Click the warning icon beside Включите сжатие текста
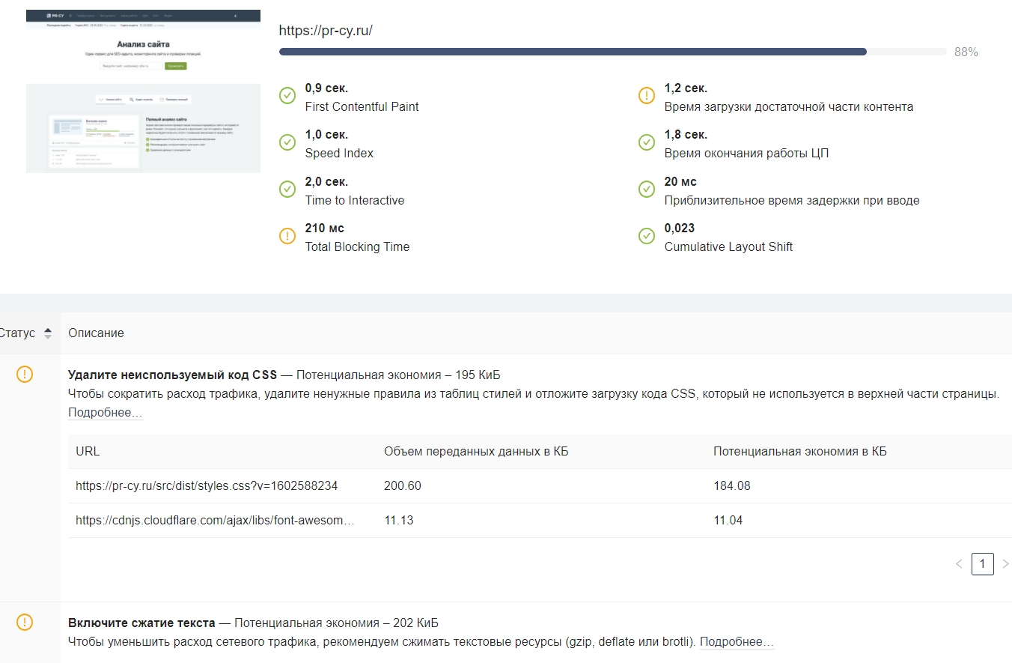This screenshot has height=663, width=1012. point(25,622)
